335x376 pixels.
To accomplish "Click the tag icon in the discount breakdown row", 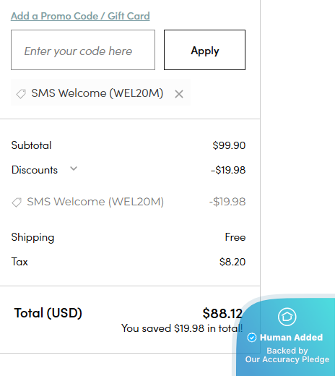I will coord(17,202).
